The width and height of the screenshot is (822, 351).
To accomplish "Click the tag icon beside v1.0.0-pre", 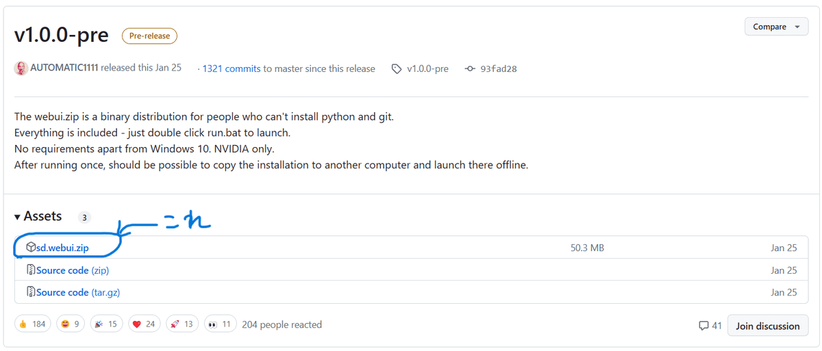I will point(397,69).
